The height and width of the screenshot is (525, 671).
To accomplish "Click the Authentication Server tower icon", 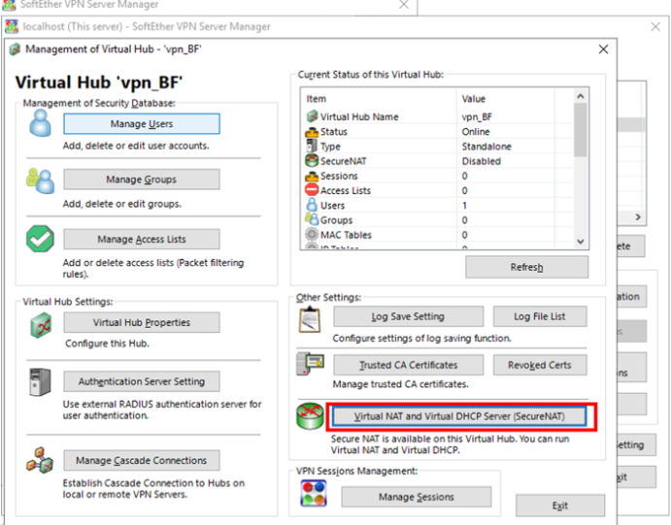I will 40,382.
